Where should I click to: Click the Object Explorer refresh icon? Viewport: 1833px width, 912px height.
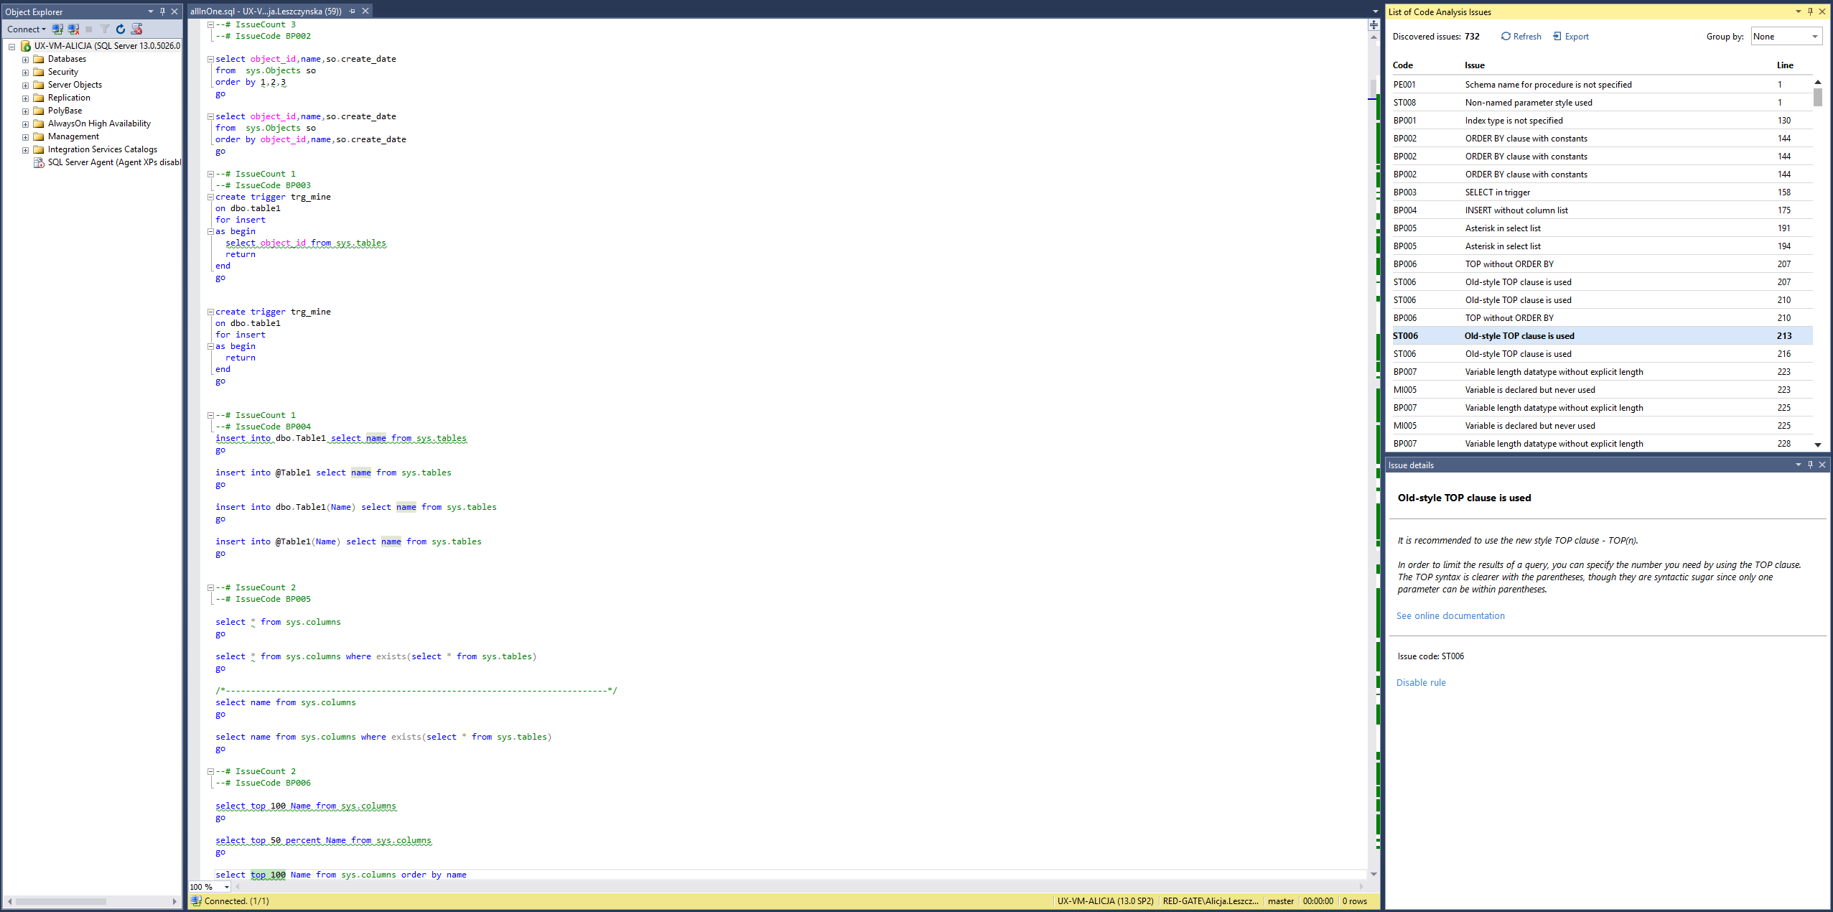[121, 29]
